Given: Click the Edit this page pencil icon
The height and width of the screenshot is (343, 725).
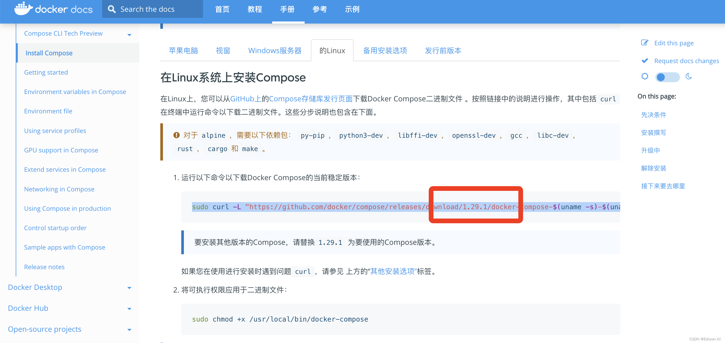Looking at the screenshot, I should (x=645, y=43).
